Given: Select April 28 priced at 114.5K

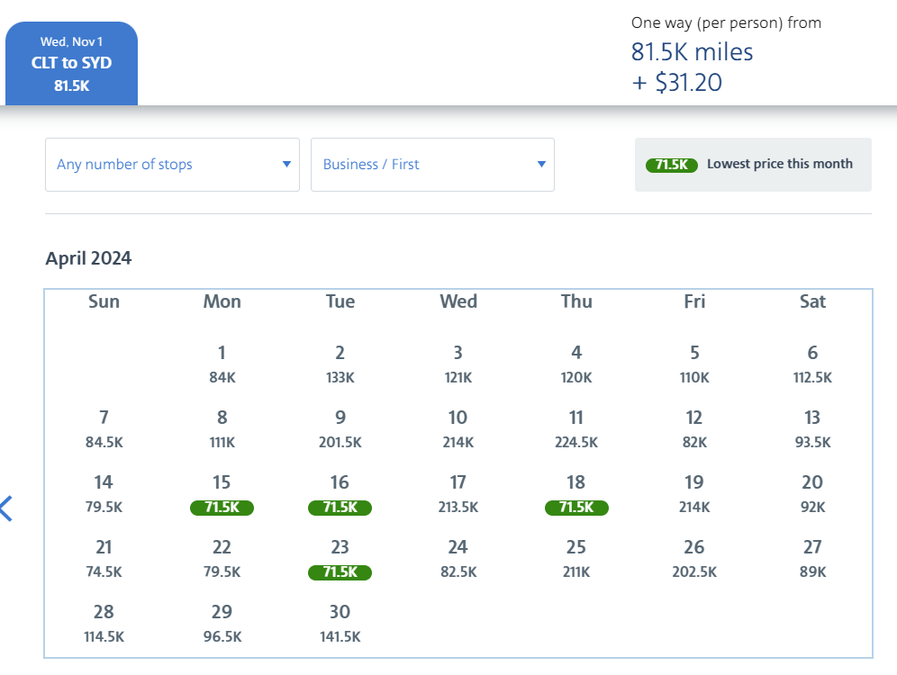Looking at the screenshot, I should [104, 624].
